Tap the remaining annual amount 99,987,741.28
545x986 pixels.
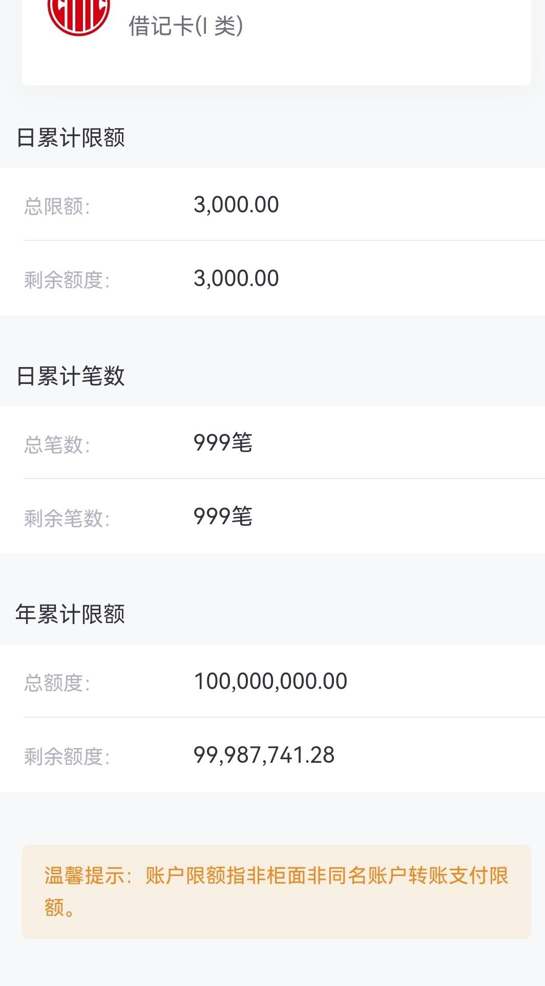coord(264,755)
